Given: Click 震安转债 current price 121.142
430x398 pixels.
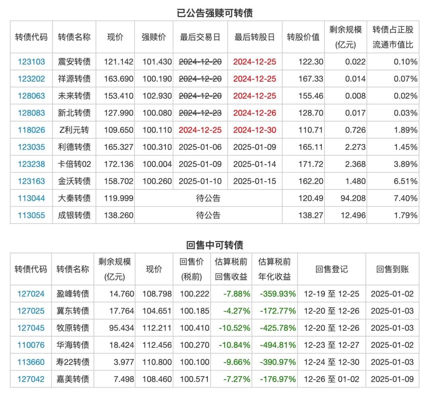Looking at the screenshot, I should click(119, 62).
